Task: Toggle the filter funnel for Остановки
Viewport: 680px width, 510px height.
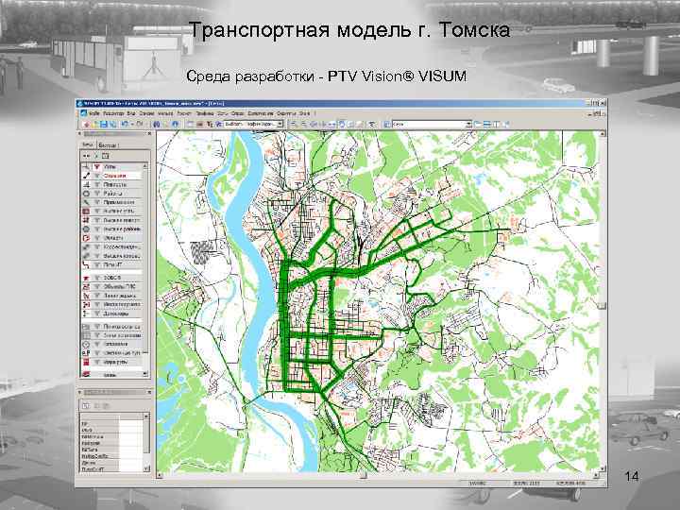Action: [x=97, y=344]
